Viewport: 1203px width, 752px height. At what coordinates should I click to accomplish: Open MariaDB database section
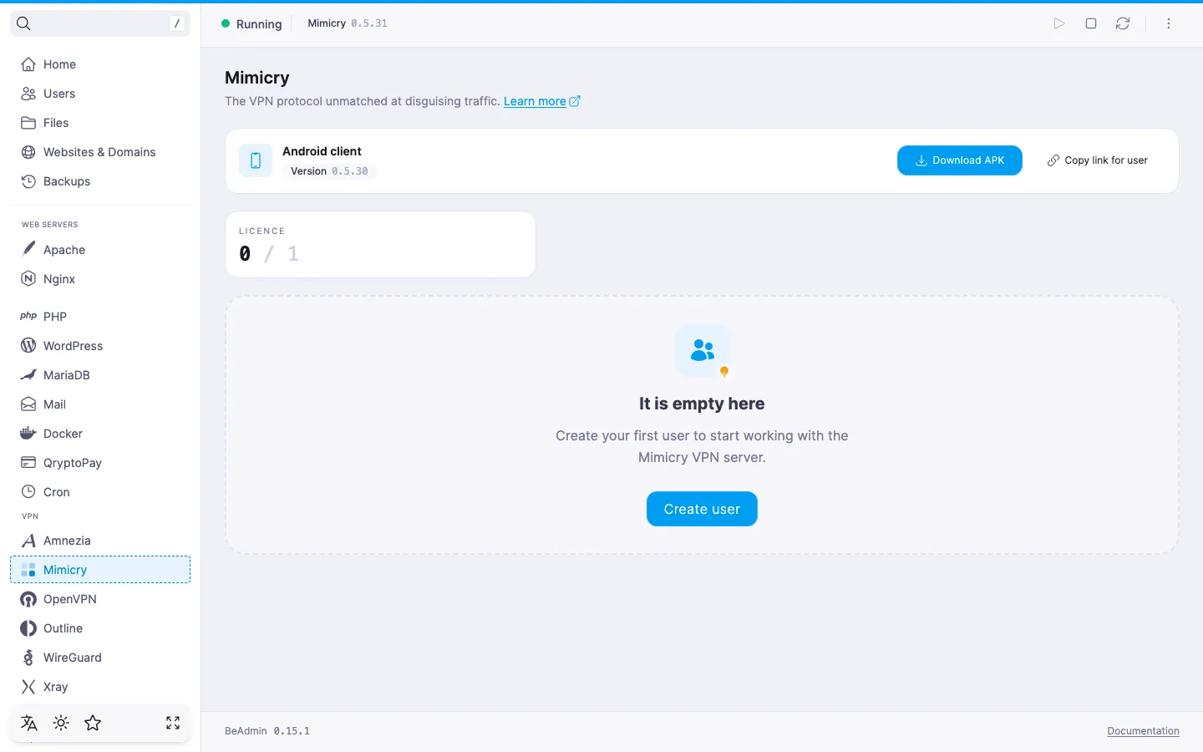tap(100, 375)
